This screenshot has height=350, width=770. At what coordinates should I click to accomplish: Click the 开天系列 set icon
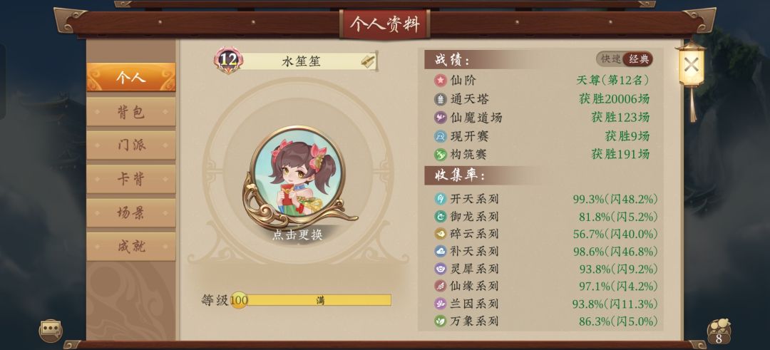tap(441, 199)
